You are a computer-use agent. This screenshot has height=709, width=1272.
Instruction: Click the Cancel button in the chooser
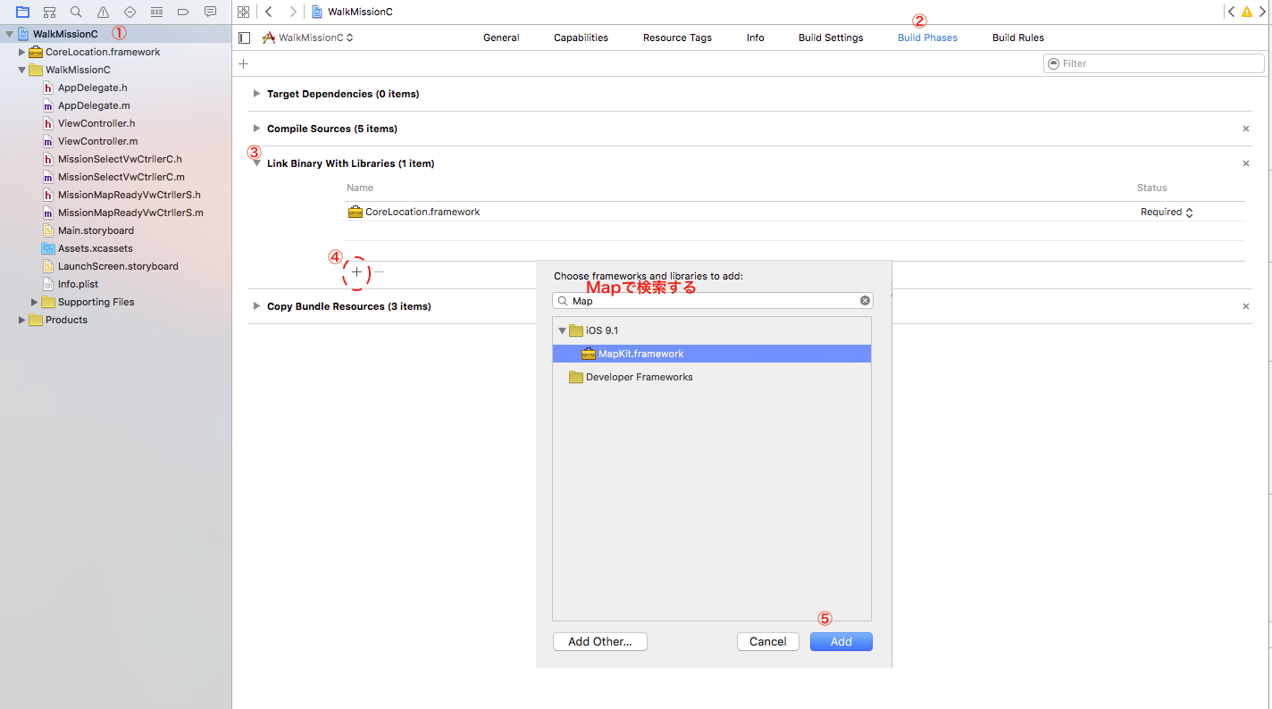coord(768,641)
